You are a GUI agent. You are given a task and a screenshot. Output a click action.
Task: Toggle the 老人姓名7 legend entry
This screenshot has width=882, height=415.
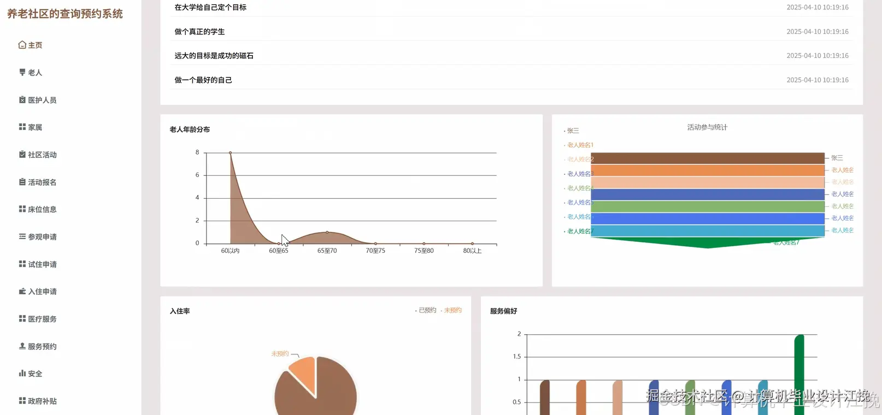pyautogui.click(x=579, y=232)
